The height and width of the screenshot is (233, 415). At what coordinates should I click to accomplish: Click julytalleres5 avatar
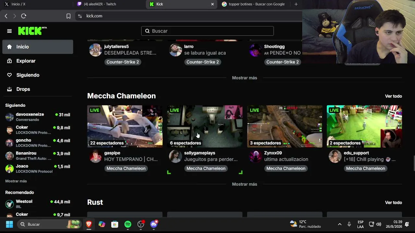coord(95,50)
